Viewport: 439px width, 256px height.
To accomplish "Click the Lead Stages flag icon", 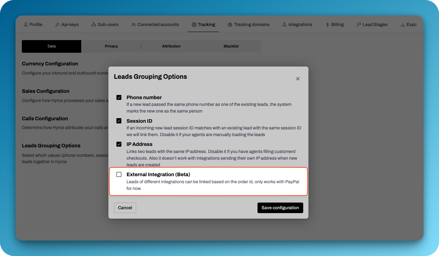I will coord(359,25).
